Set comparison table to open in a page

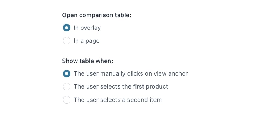coord(66,41)
